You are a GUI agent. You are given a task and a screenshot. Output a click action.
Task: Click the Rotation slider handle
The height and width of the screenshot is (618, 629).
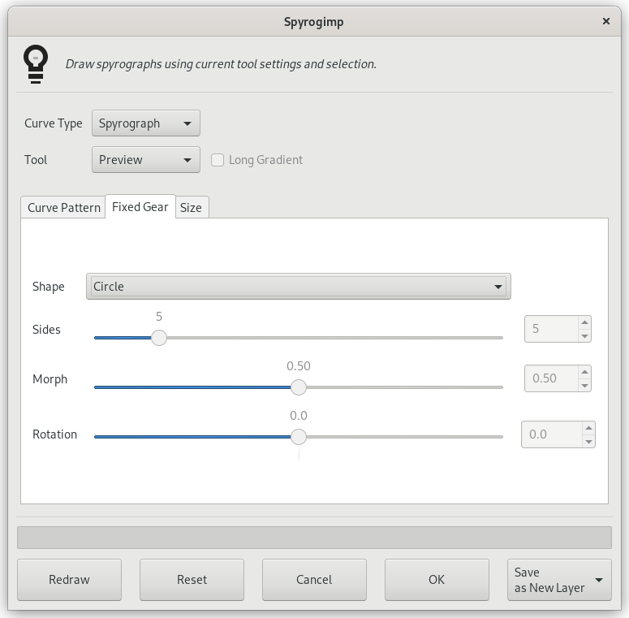(299, 437)
